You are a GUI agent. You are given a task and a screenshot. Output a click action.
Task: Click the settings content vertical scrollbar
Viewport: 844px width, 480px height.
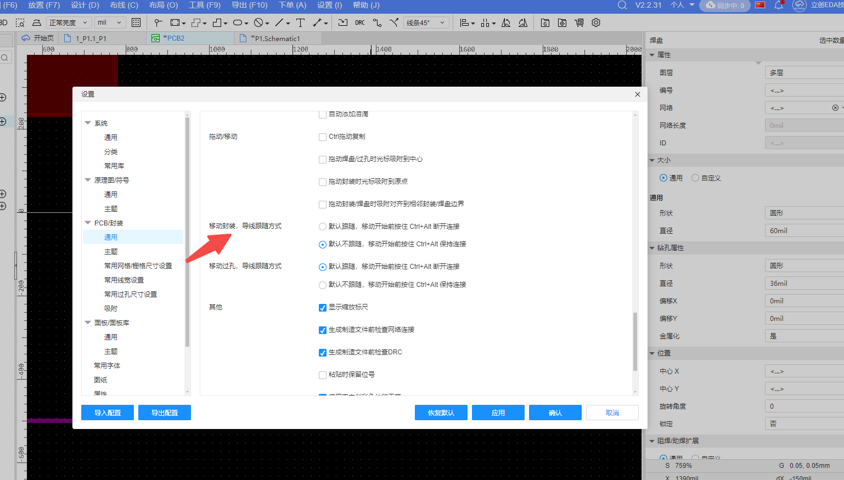click(635, 341)
